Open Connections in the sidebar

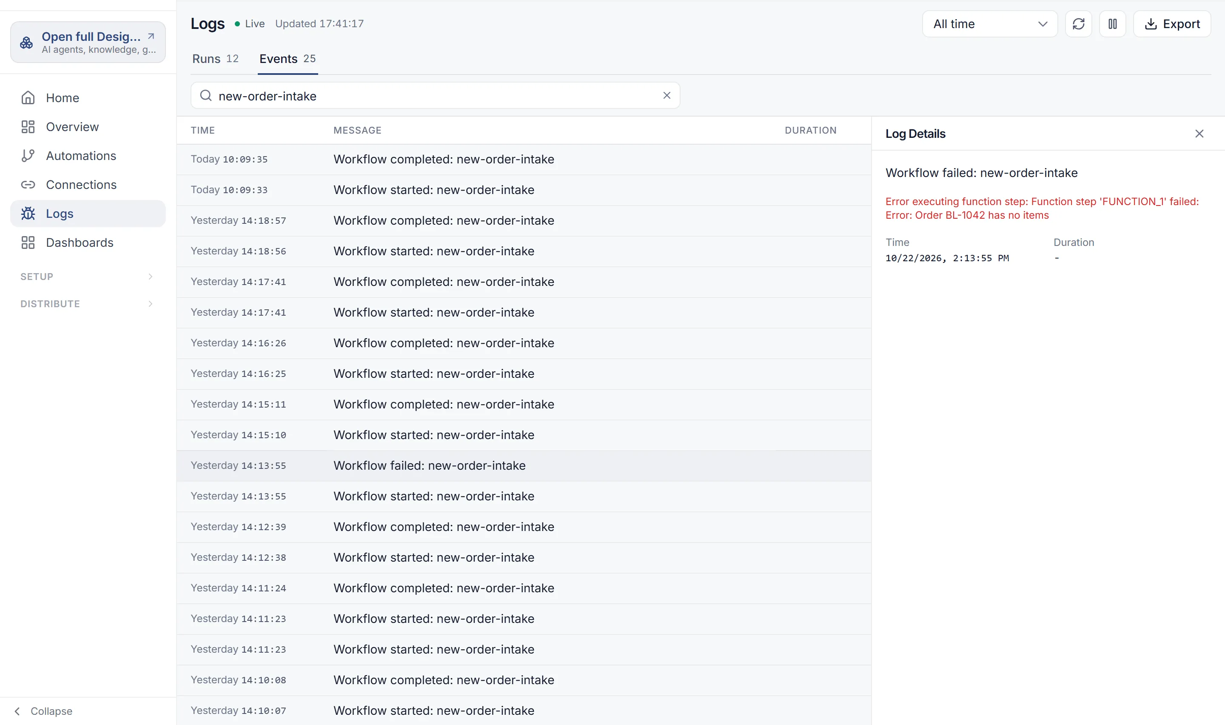pos(88,185)
